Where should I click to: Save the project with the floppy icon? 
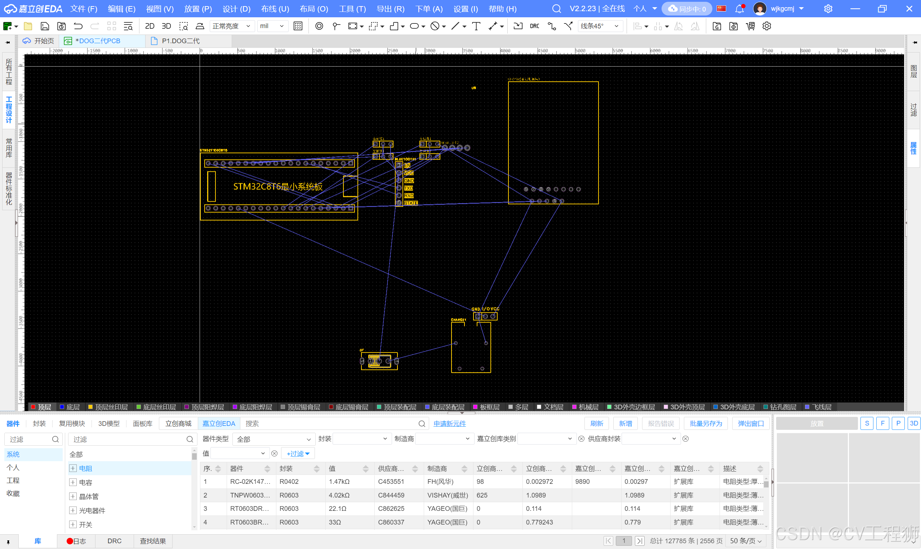[x=45, y=26]
